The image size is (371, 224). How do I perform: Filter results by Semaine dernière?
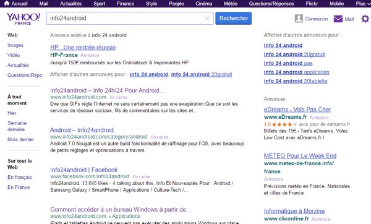17,126
